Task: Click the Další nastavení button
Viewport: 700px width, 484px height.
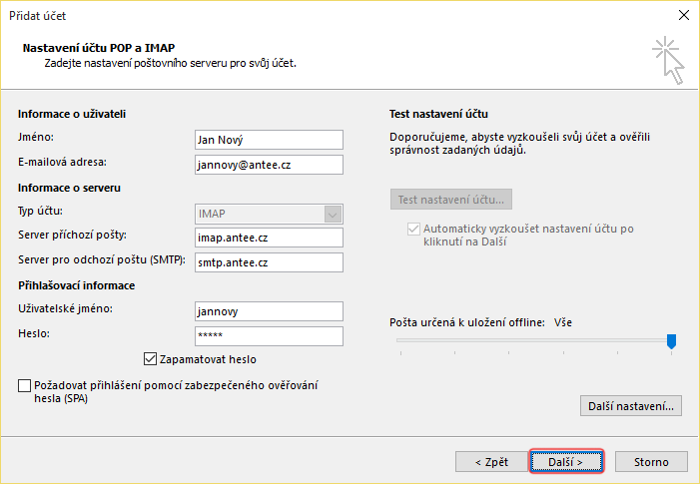Action: click(x=630, y=406)
